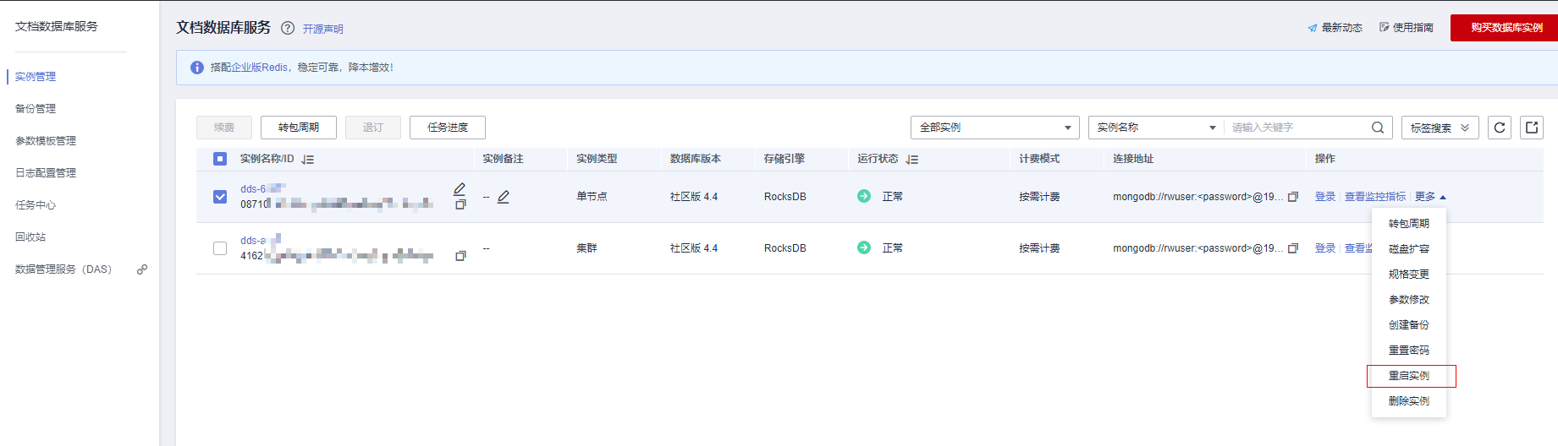Edit the first instance's remark pencil icon

[x=504, y=197]
